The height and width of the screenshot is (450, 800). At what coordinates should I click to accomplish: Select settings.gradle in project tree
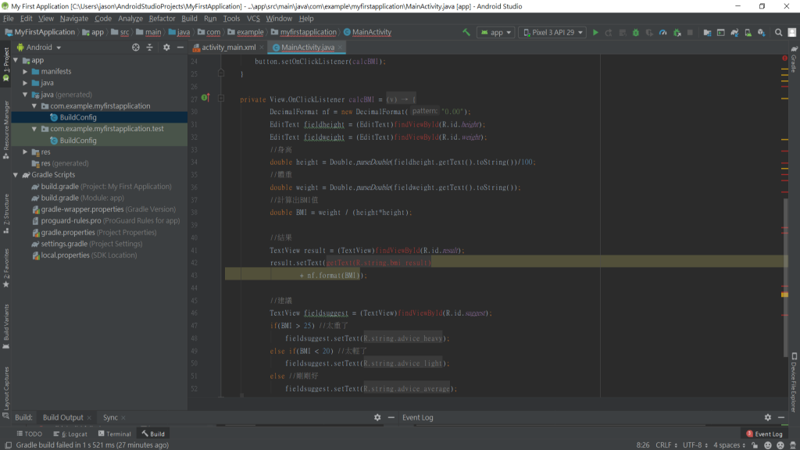64,244
